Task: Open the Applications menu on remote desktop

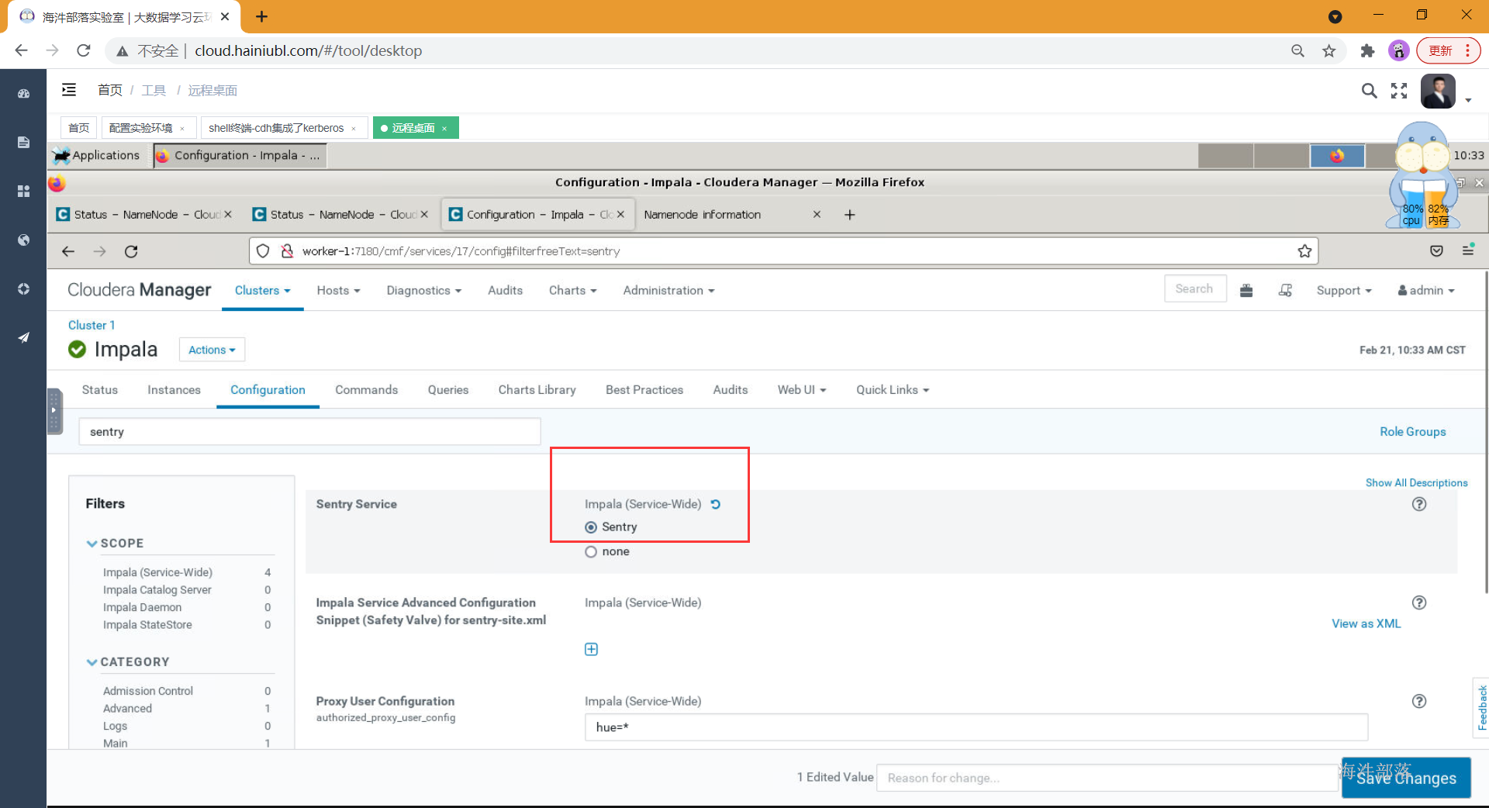Action: click(x=97, y=155)
